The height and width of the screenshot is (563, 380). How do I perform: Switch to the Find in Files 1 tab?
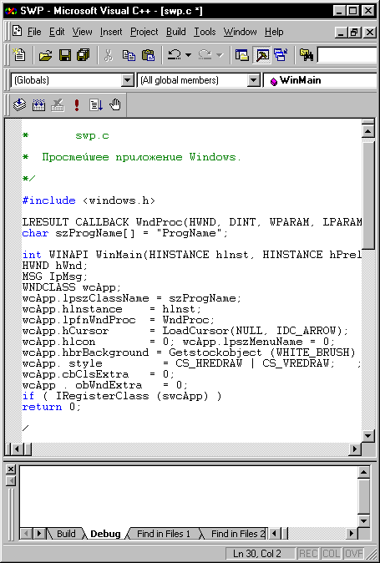click(163, 534)
